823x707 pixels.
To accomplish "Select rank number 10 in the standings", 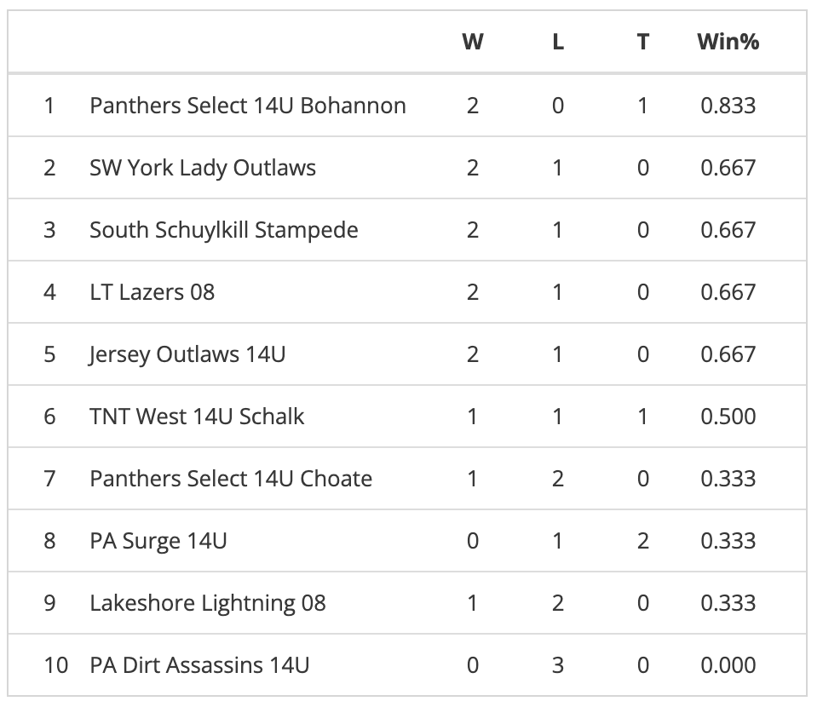I will click(55, 665).
